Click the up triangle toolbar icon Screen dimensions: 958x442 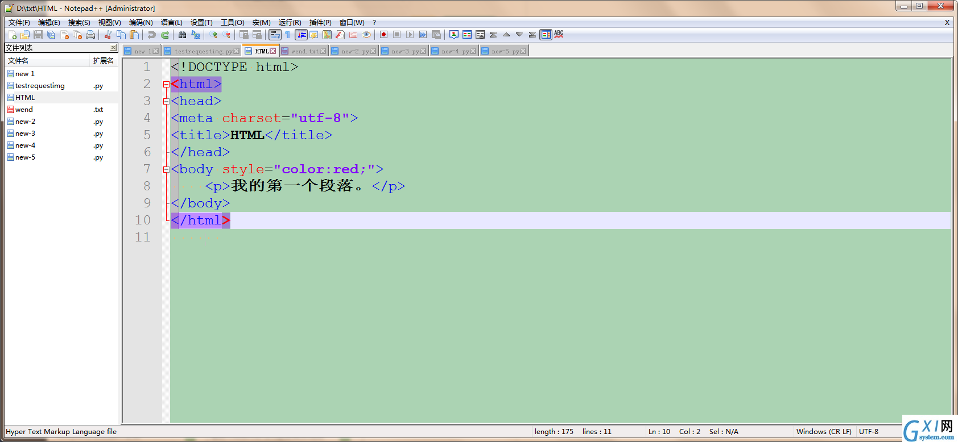click(506, 35)
